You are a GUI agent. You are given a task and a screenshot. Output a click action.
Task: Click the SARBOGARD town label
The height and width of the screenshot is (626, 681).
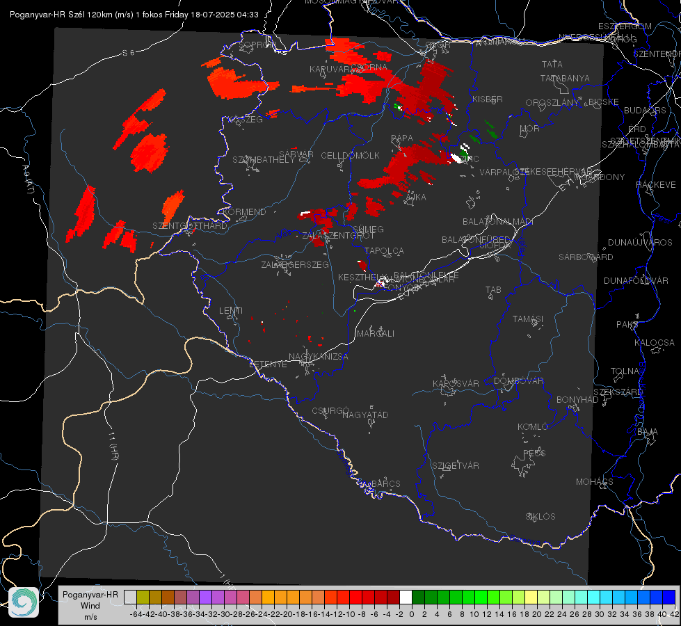[586, 257]
